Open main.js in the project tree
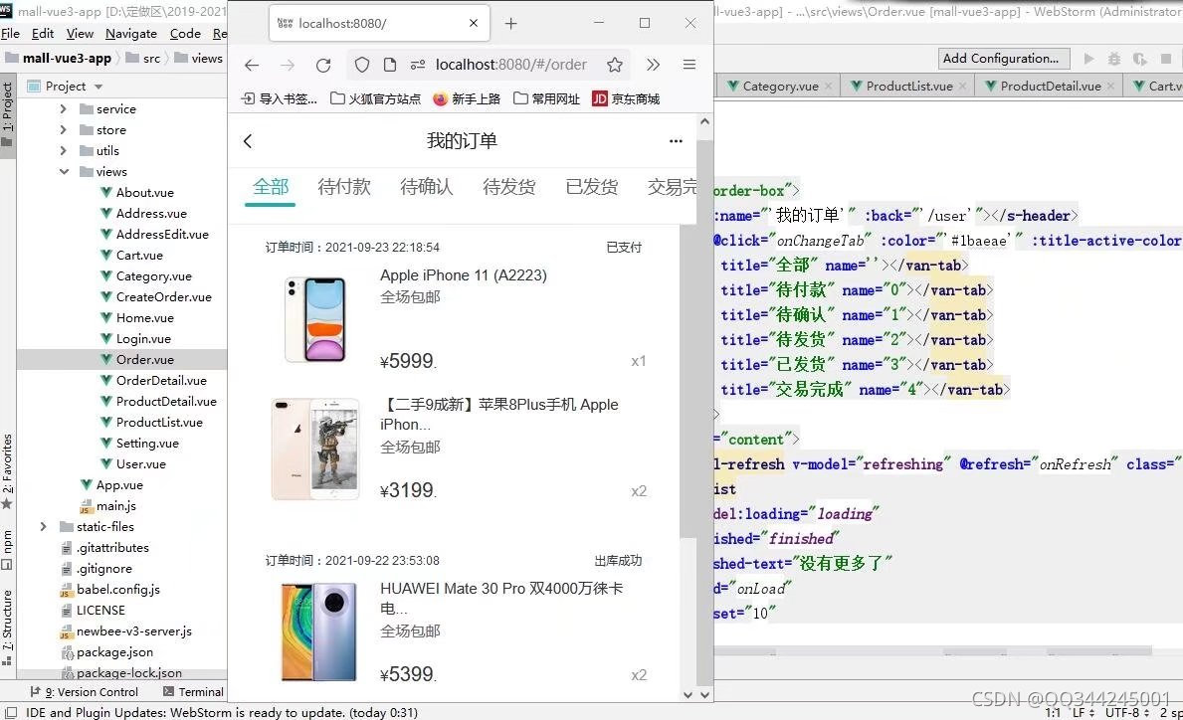 coord(115,506)
